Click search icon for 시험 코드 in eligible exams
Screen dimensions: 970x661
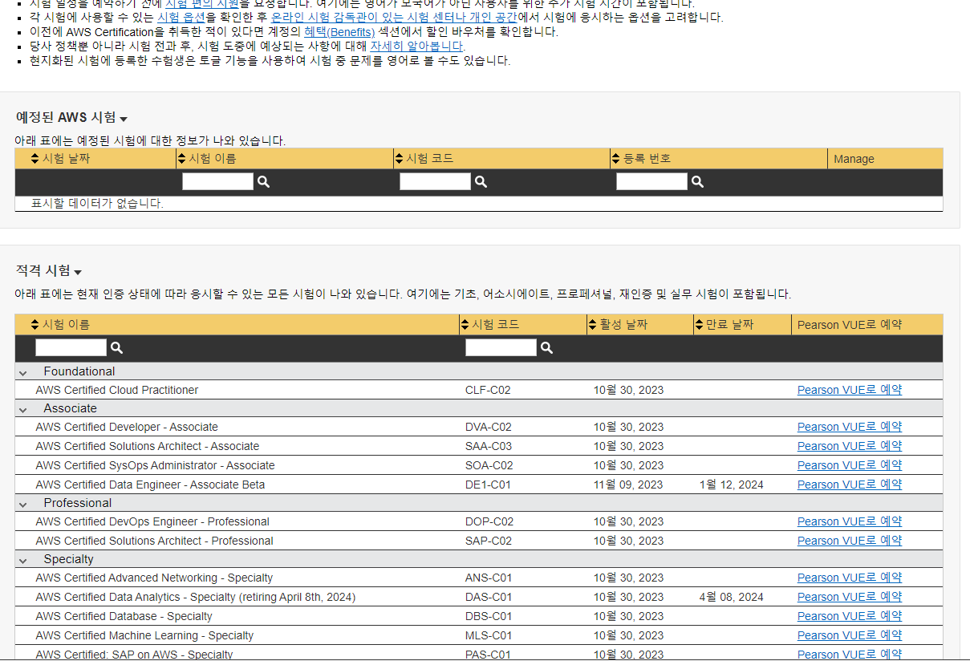(546, 347)
